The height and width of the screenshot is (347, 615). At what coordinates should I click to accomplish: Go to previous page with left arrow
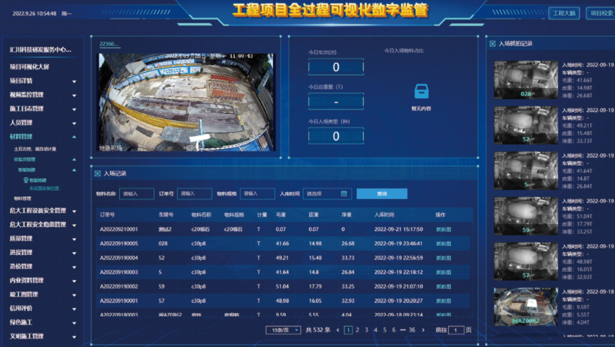tap(337, 330)
